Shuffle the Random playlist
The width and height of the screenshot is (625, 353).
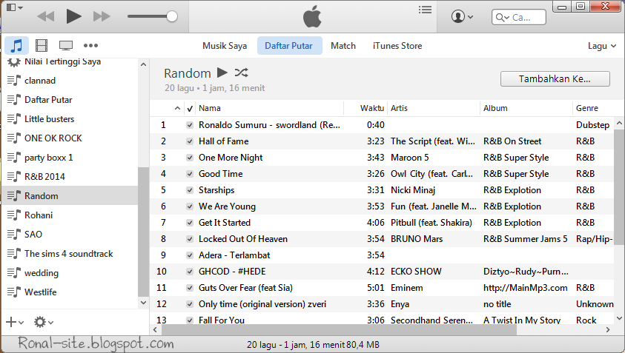241,73
